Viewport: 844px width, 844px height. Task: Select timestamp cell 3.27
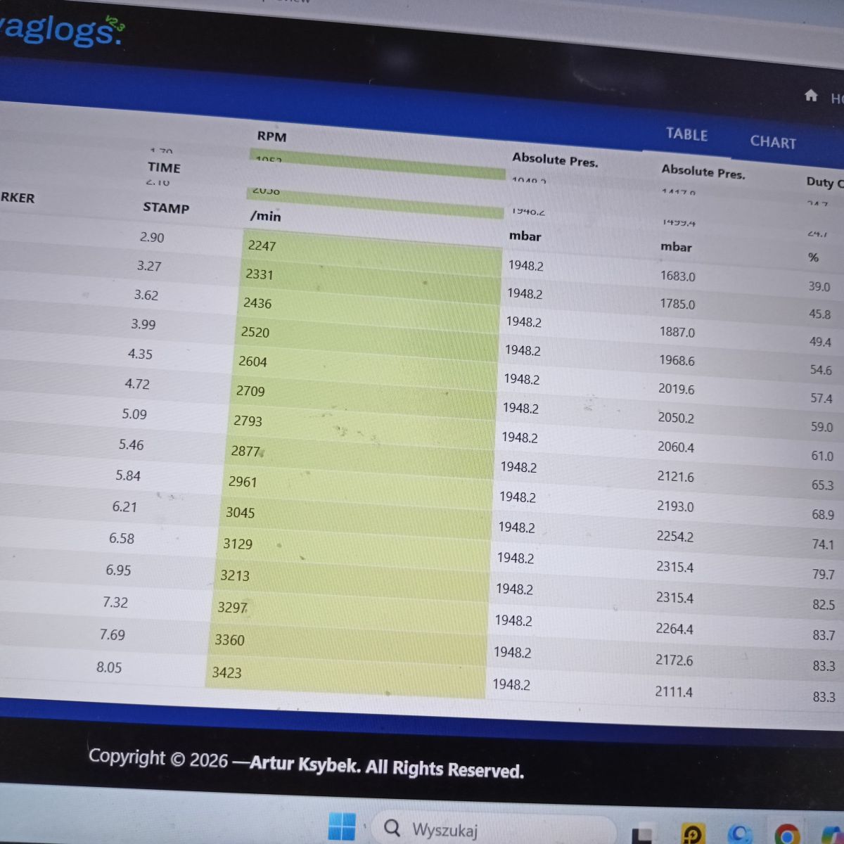149,266
